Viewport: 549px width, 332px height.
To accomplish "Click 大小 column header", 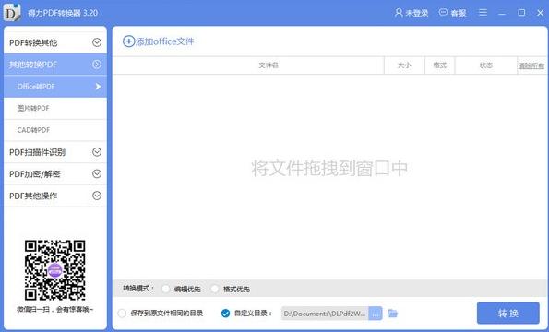I will 404,65.
